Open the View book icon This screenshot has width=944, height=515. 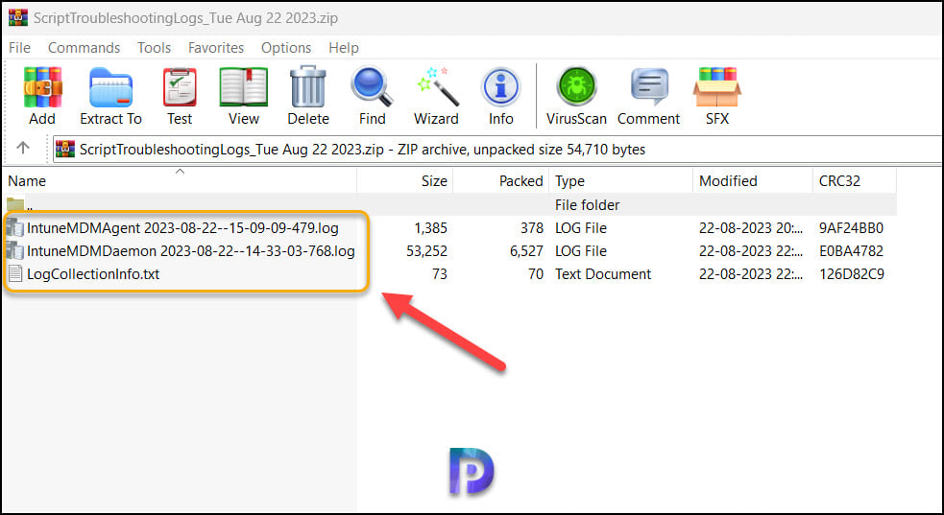point(243,87)
